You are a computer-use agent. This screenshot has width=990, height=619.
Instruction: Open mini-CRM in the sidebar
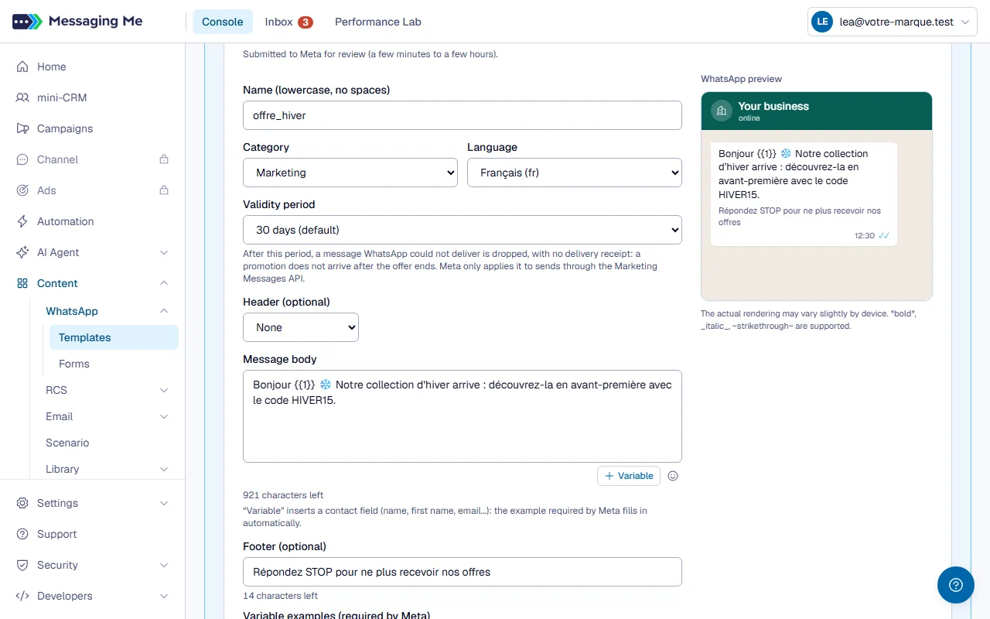point(93,97)
